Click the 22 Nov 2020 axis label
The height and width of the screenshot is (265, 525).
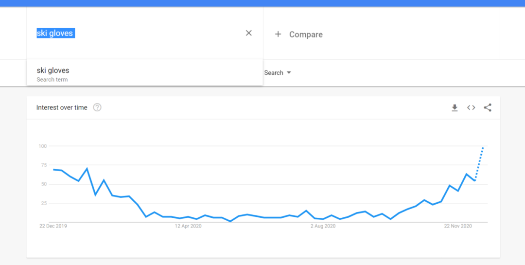(x=458, y=226)
